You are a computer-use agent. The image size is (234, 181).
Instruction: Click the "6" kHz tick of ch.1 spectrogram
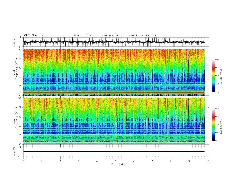20,68
